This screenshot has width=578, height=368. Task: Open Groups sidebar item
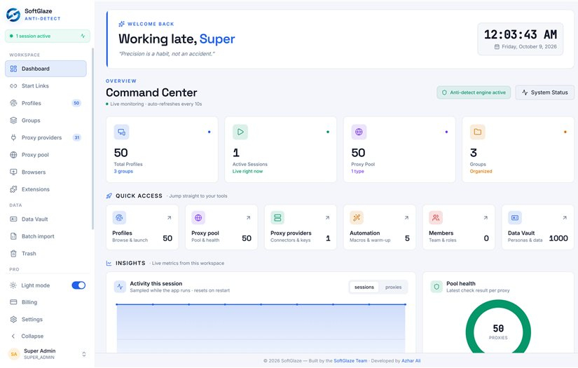46,120
